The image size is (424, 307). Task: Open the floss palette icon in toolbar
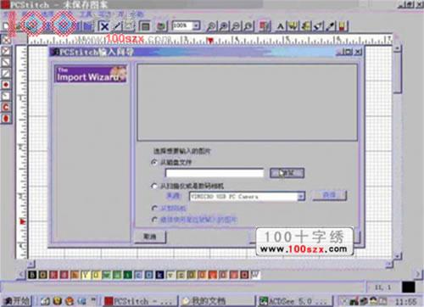pos(265,26)
